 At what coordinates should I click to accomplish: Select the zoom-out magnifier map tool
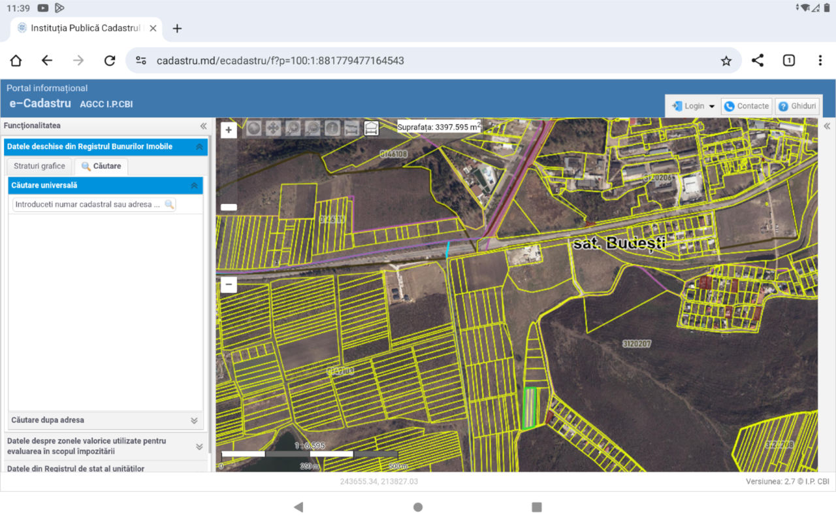point(312,128)
